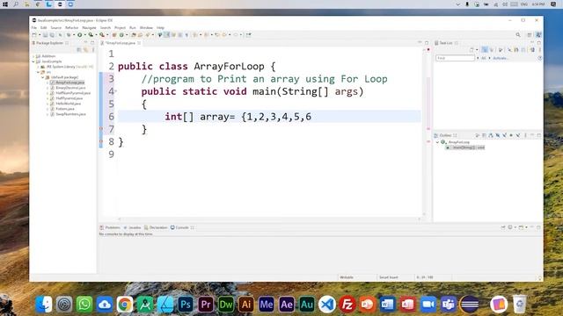
Task: Click the Debug bug icon in toolbar
Action: 69,35
